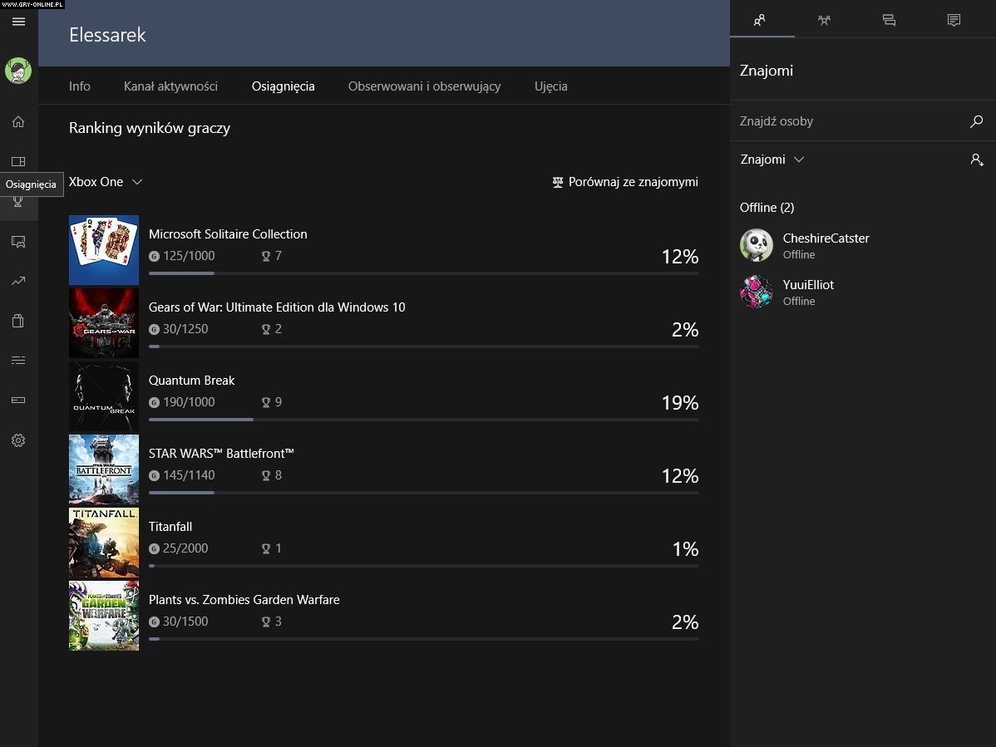This screenshot has width=996, height=747.
Task: Click Gears of War gamerscore G icon
Action: pyautogui.click(x=154, y=329)
